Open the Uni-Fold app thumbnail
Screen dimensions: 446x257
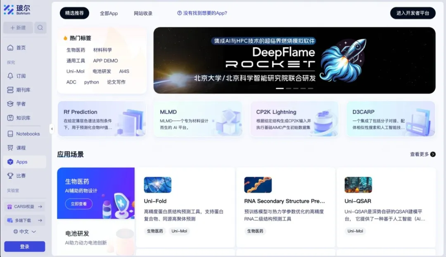click(x=157, y=185)
